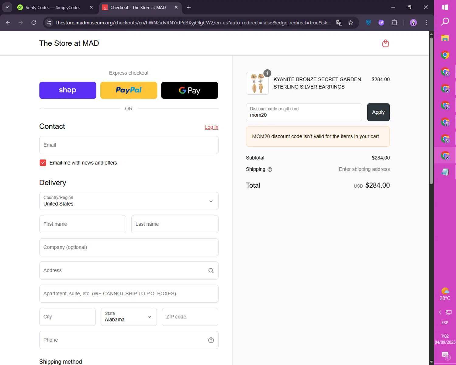Click the Email input field
Screen dimensions: 456x365
129,145
